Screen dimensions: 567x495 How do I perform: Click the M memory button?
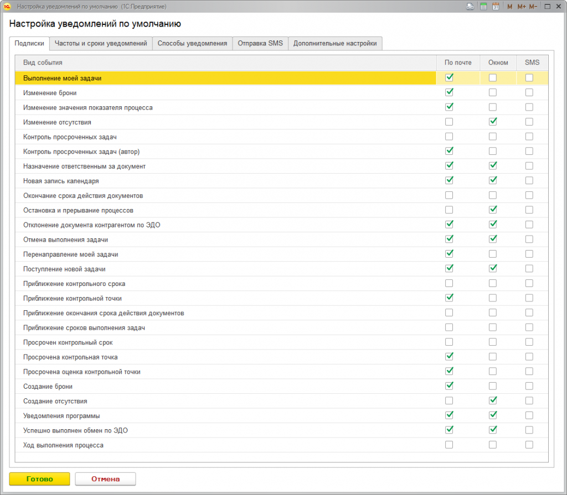[510, 7]
